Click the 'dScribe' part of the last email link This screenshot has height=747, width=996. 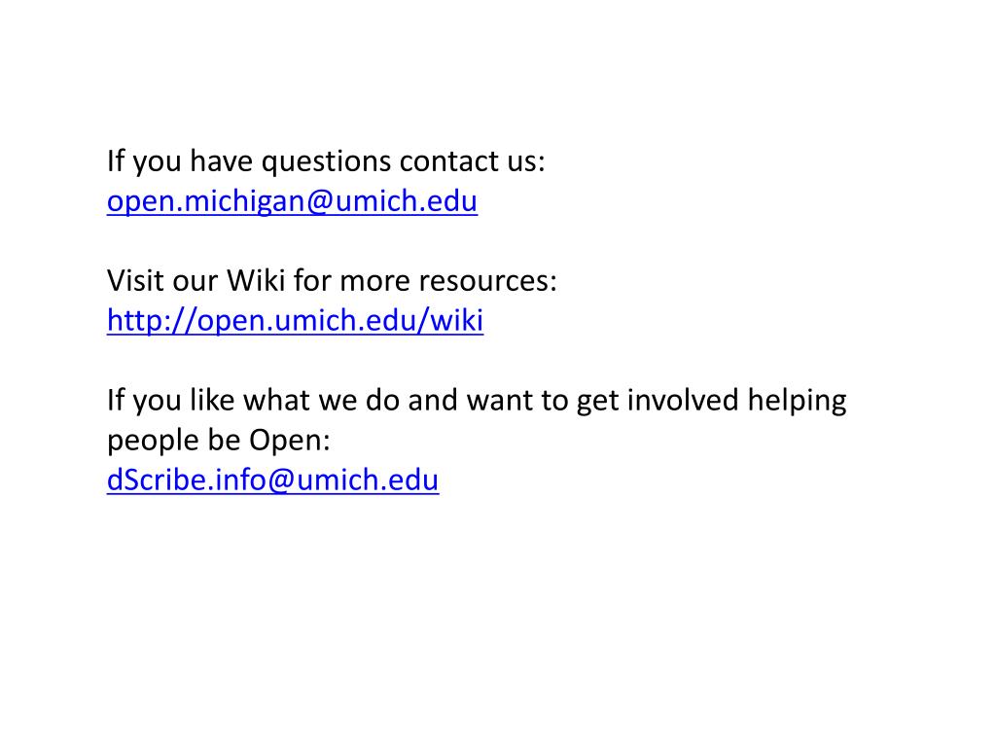(157, 480)
